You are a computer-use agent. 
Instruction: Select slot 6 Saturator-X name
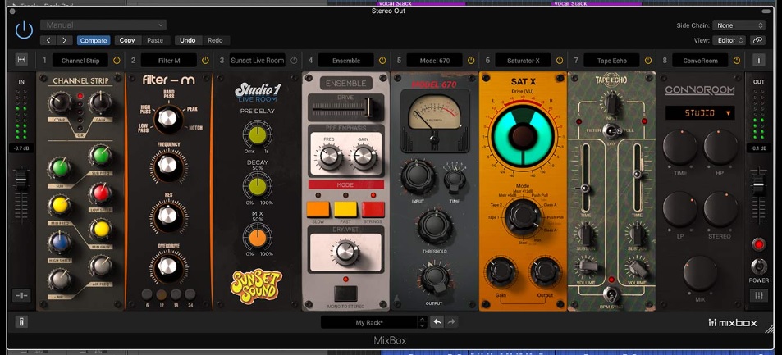[x=524, y=61]
